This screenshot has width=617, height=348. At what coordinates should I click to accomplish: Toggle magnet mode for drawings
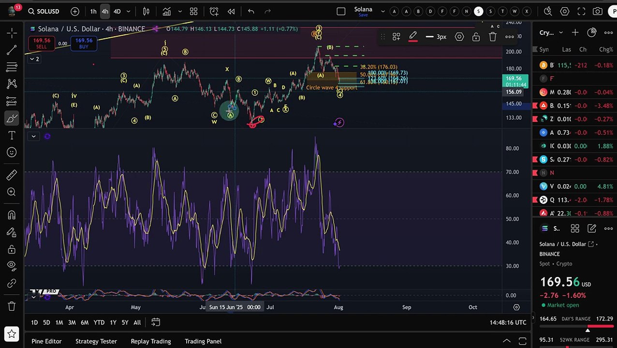tap(12, 215)
